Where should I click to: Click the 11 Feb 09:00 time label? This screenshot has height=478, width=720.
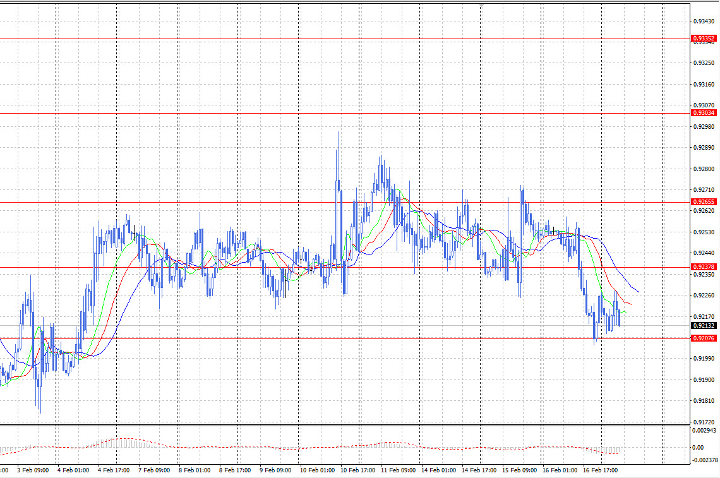[x=398, y=470]
